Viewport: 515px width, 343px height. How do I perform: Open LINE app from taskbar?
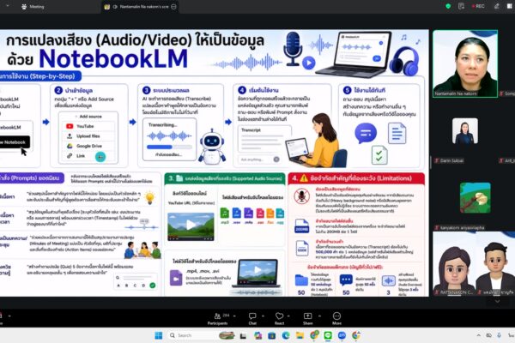click(x=328, y=335)
